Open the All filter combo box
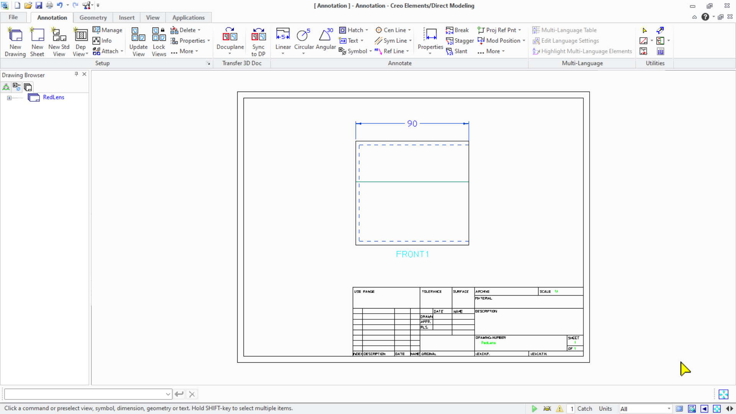736x414 pixels. coord(646,409)
